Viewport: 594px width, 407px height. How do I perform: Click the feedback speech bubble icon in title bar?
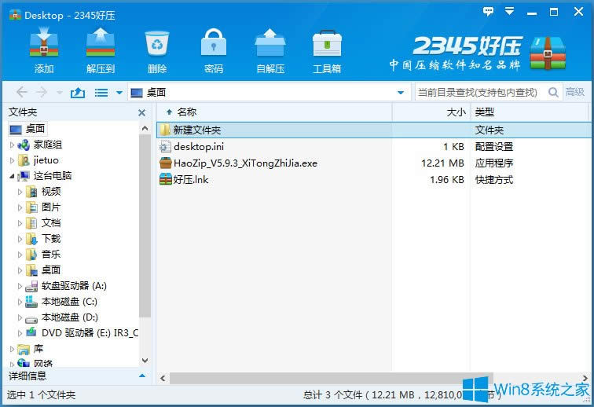point(489,12)
